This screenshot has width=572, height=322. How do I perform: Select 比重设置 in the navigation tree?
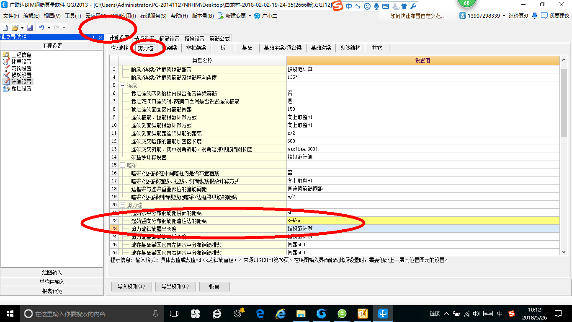click(21, 62)
